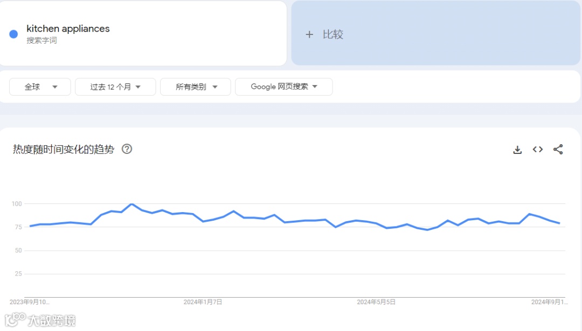Click the 50 y-axis label

(x=18, y=251)
